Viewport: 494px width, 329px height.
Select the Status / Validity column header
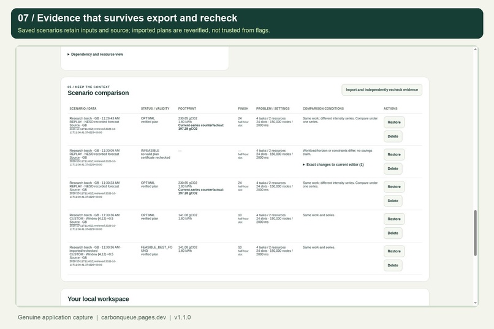coord(155,108)
